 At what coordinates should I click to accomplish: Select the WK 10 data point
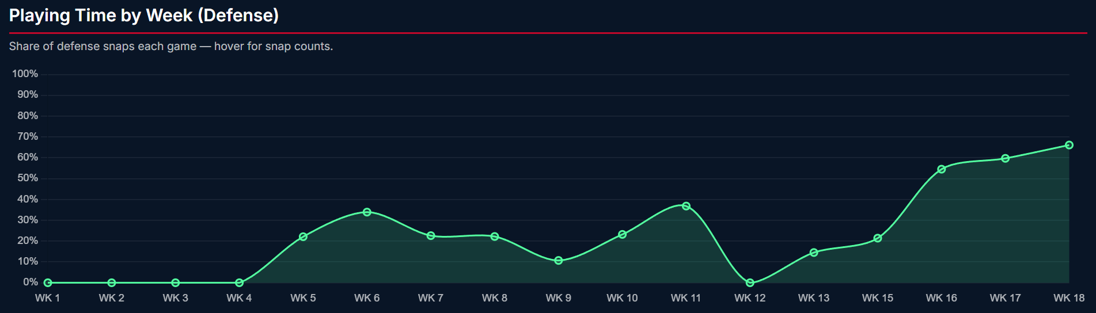(x=622, y=234)
